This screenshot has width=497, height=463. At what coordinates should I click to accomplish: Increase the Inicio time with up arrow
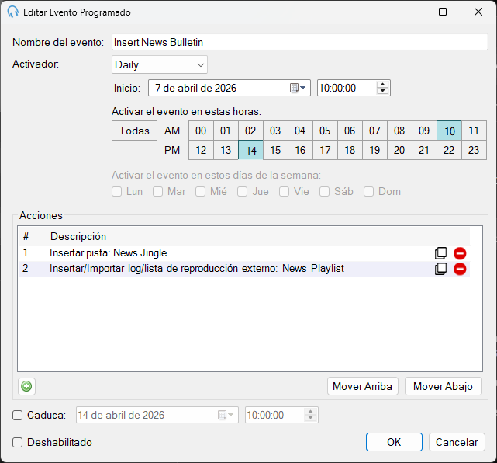pyautogui.click(x=382, y=85)
